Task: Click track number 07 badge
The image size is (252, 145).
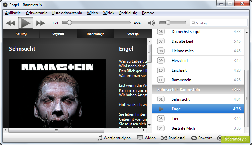Action: [161, 41]
